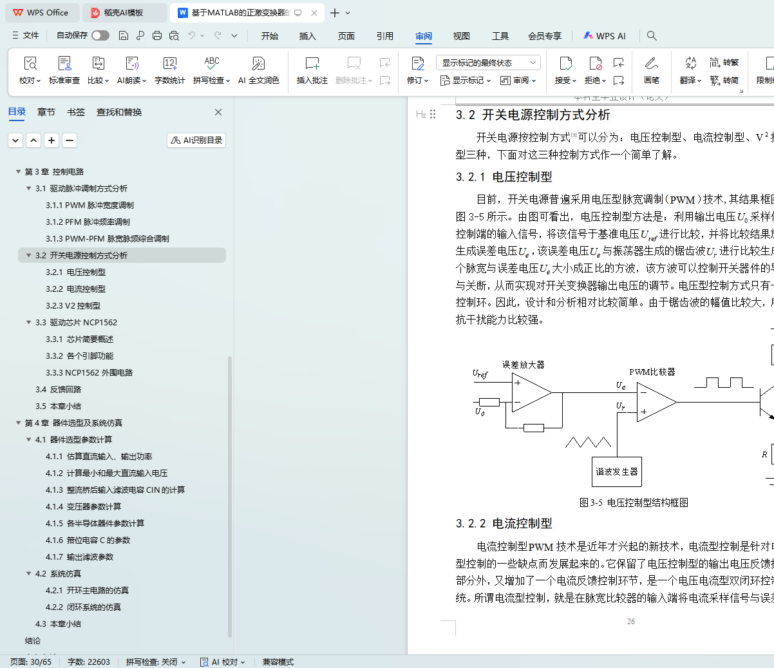This screenshot has height=668, width=774.
Task: Click 插入批注 to insert a comment
Action: tap(312, 70)
